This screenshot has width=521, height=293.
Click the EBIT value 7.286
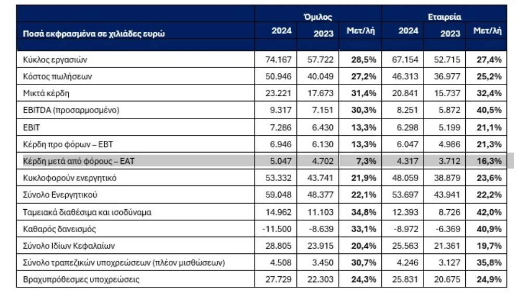pos(281,128)
